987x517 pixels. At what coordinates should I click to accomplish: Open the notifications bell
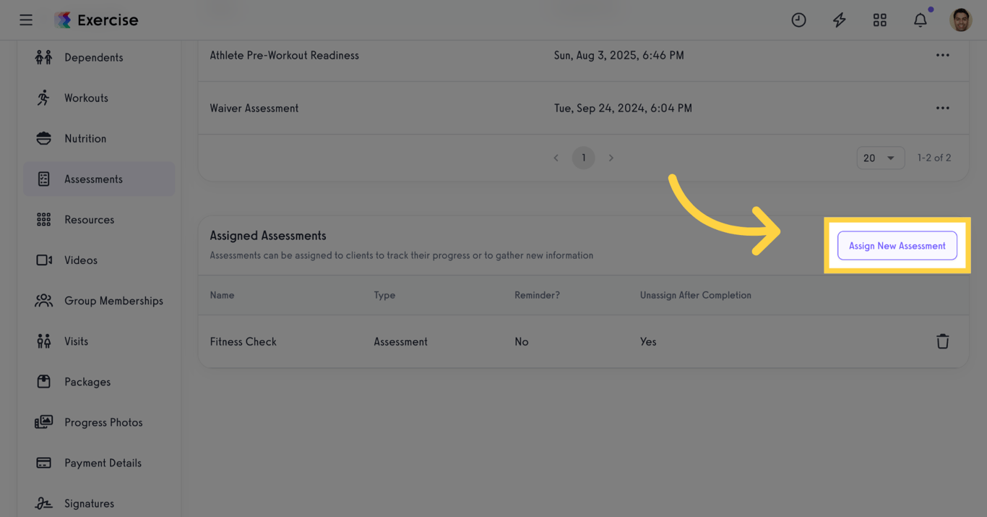click(920, 20)
